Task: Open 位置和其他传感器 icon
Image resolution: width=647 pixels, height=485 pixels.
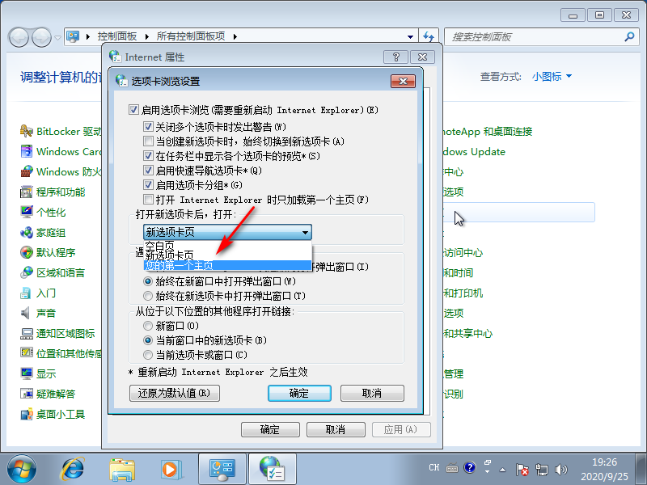Action: (27, 353)
